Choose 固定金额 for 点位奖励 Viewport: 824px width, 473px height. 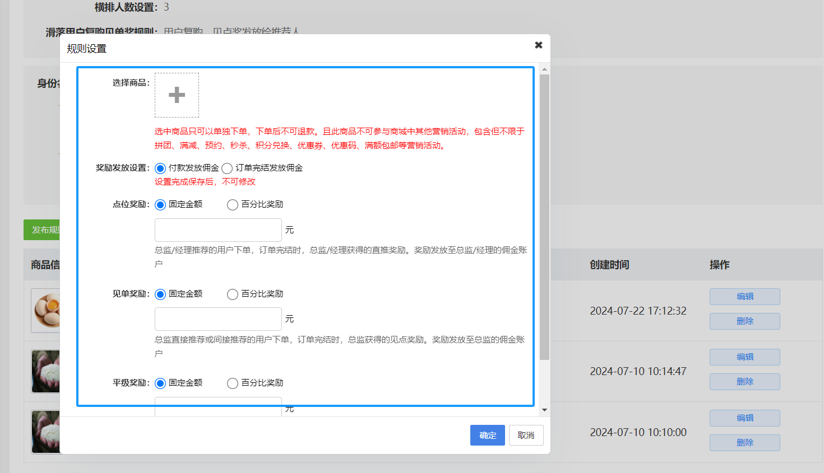tap(160, 205)
